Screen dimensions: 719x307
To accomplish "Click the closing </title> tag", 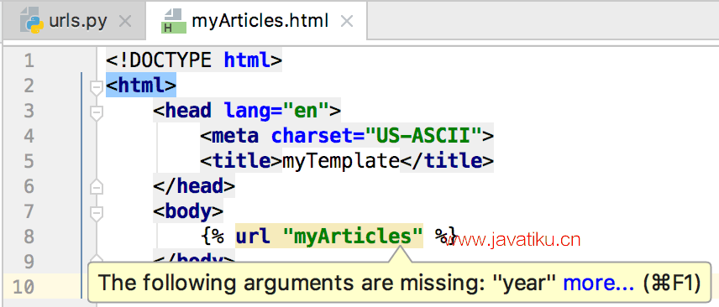I will click(446, 161).
